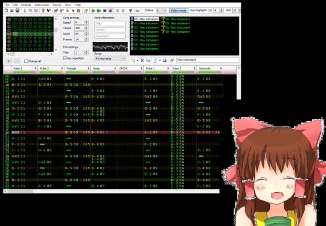Open Songs dropdown showing #1 New song
This screenshot has width=326, height=226.
click(110, 59)
